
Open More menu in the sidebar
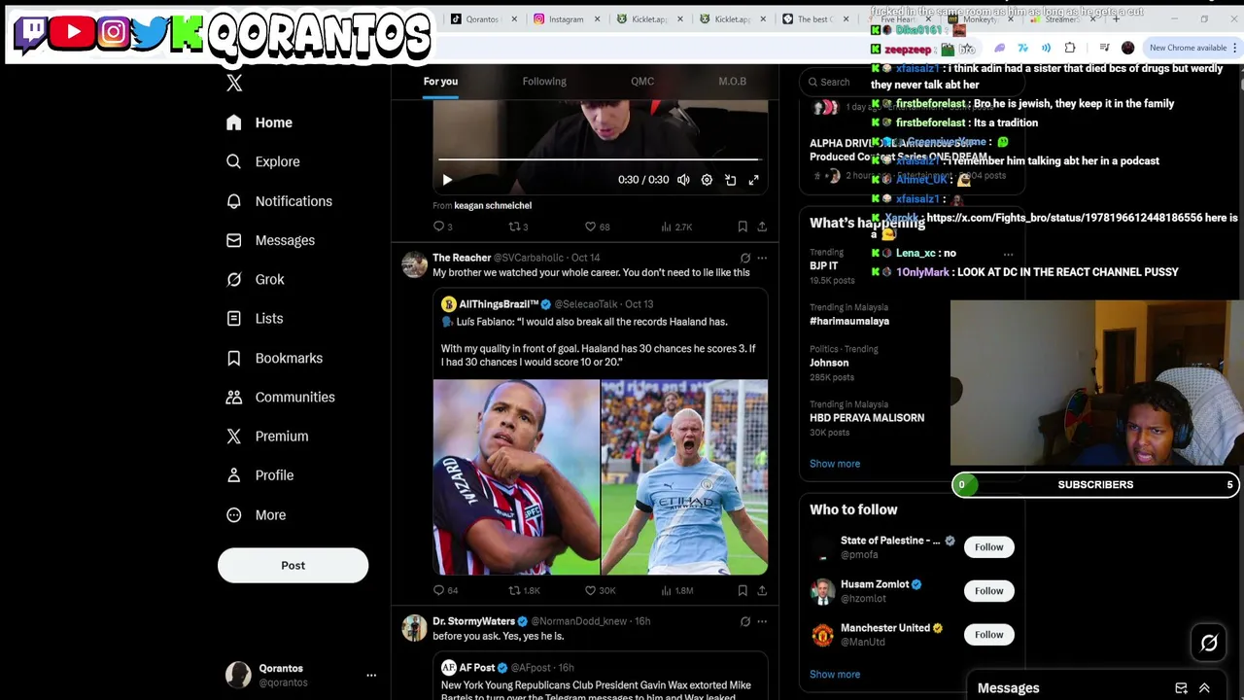[x=257, y=514]
